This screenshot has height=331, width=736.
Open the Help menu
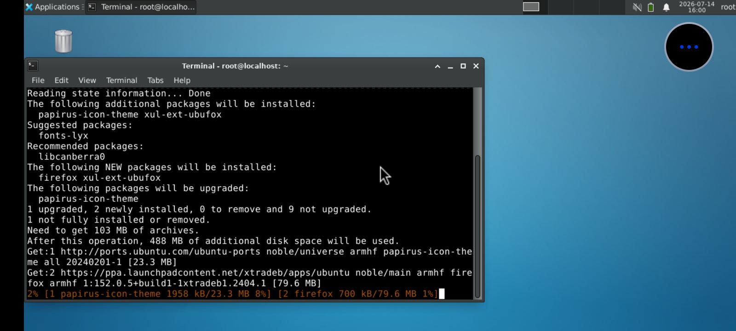[x=182, y=80]
